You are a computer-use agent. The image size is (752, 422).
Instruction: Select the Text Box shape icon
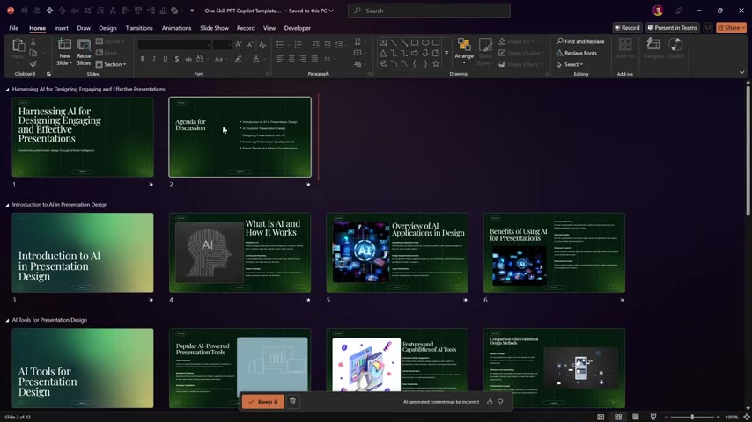pos(383,42)
